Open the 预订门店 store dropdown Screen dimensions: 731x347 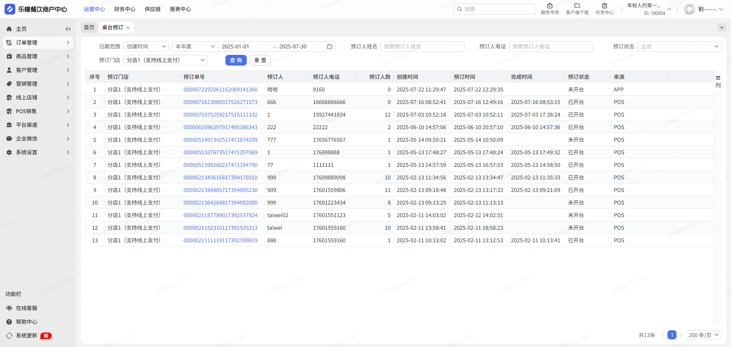tap(166, 60)
